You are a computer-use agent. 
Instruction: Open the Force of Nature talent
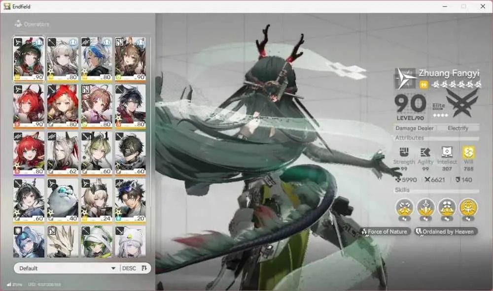[x=385, y=232]
